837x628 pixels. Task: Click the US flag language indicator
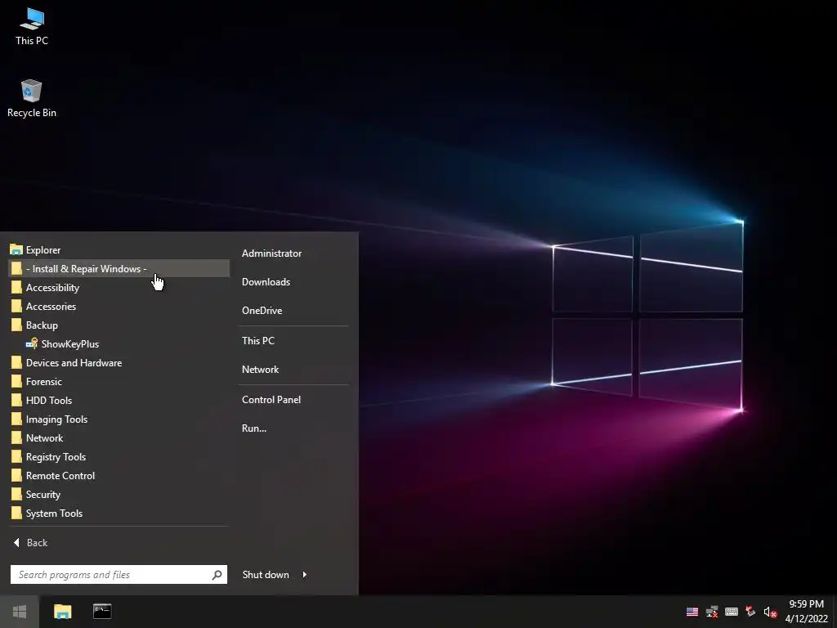692,612
